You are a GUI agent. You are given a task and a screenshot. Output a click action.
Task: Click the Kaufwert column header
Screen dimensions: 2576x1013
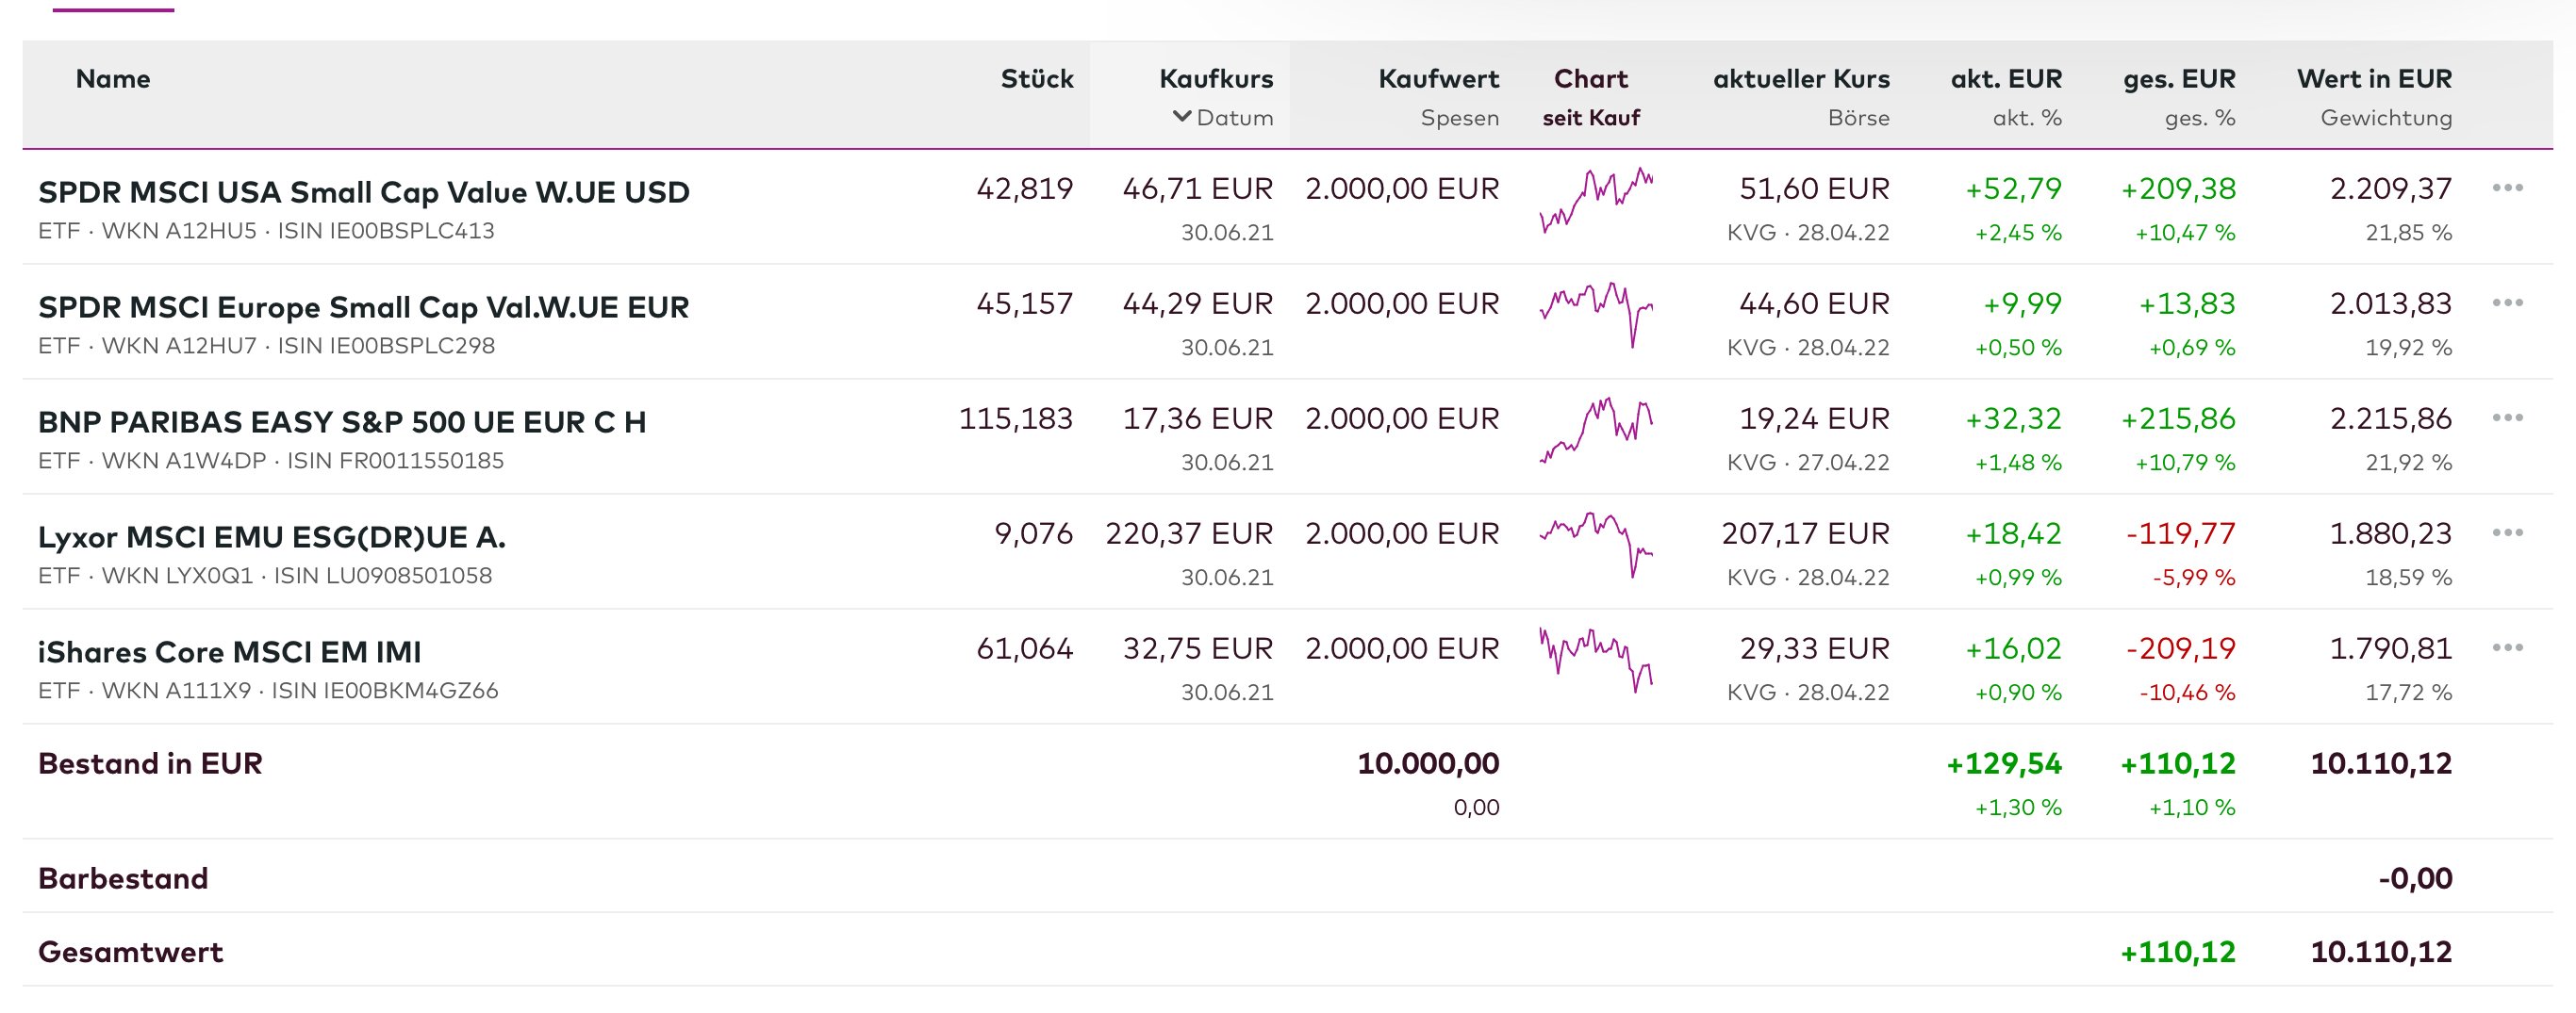pos(1438,79)
